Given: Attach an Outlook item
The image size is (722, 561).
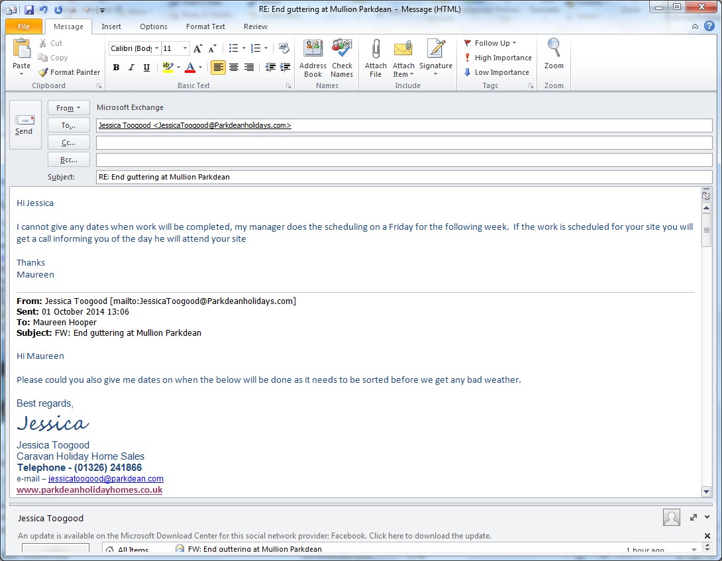Looking at the screenshot, I should 403,58.
